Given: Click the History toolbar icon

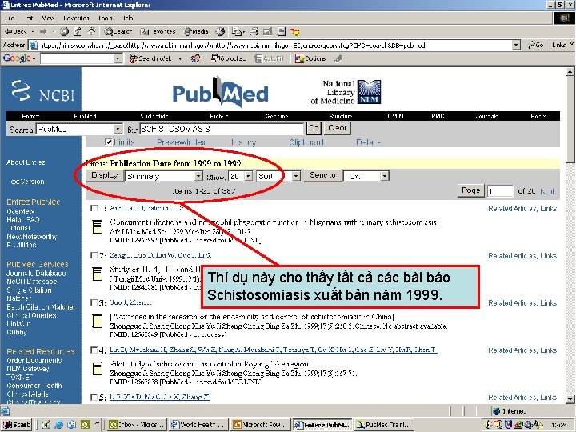Looking at the screenshot, I should coord(220,31).
